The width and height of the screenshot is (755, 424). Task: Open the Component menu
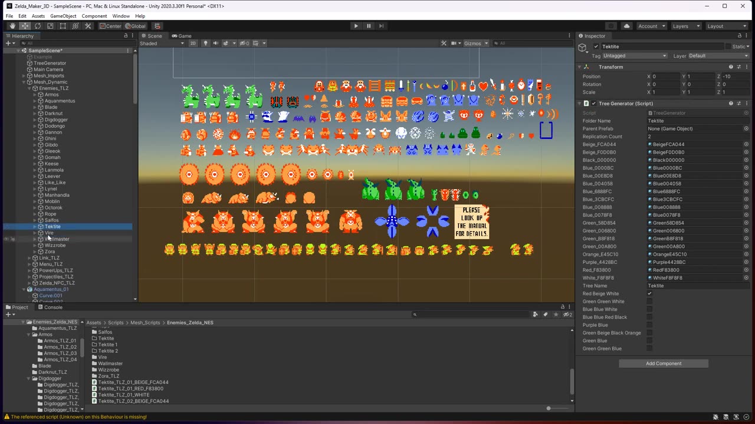[x=94, y=16]
